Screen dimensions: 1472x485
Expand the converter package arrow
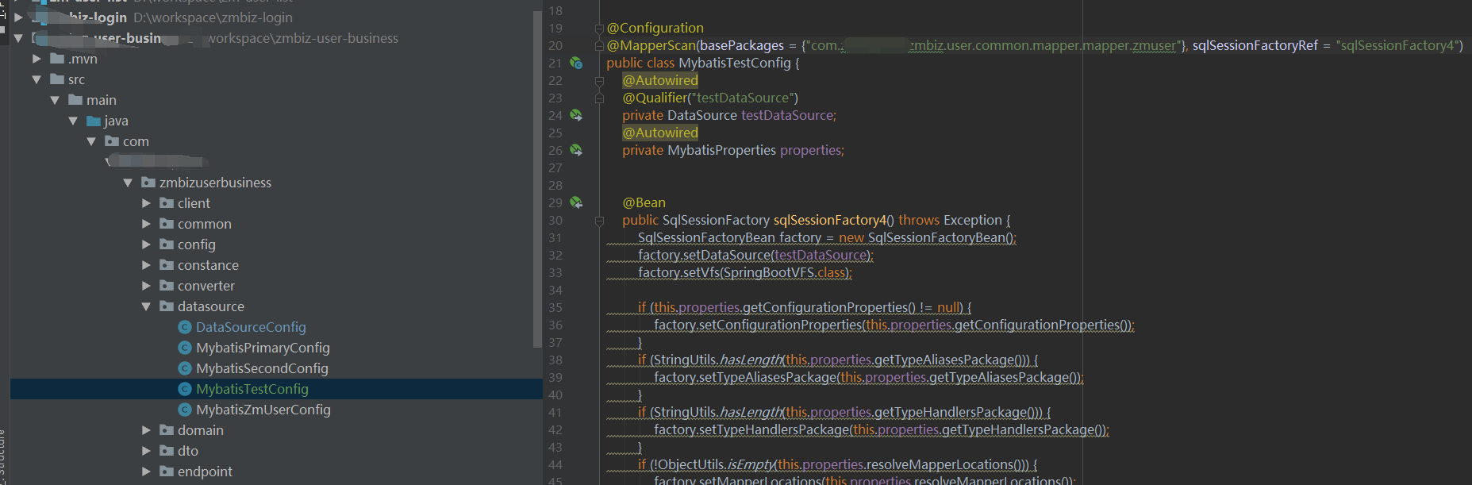(146, 286)
